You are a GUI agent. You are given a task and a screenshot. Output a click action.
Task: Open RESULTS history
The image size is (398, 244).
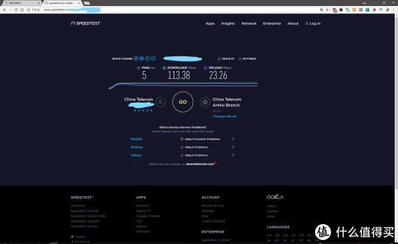[x=226, y=58]
